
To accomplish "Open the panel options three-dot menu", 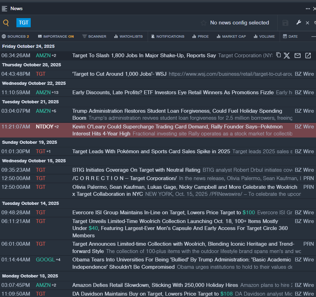I will (x=308, y=8).
